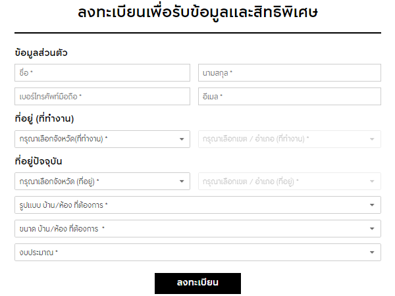This screenshot has height=296, width=395.
Task: Open the กรุณาเลือกเขต / อำเภอ (ที่ทำงาน) dropdown
Action: coord(283,139)
